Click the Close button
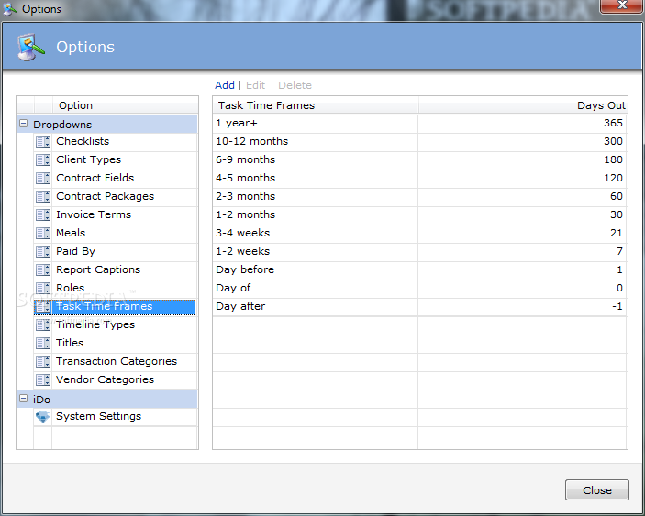 pyautogui.click(x=597, y=489)
